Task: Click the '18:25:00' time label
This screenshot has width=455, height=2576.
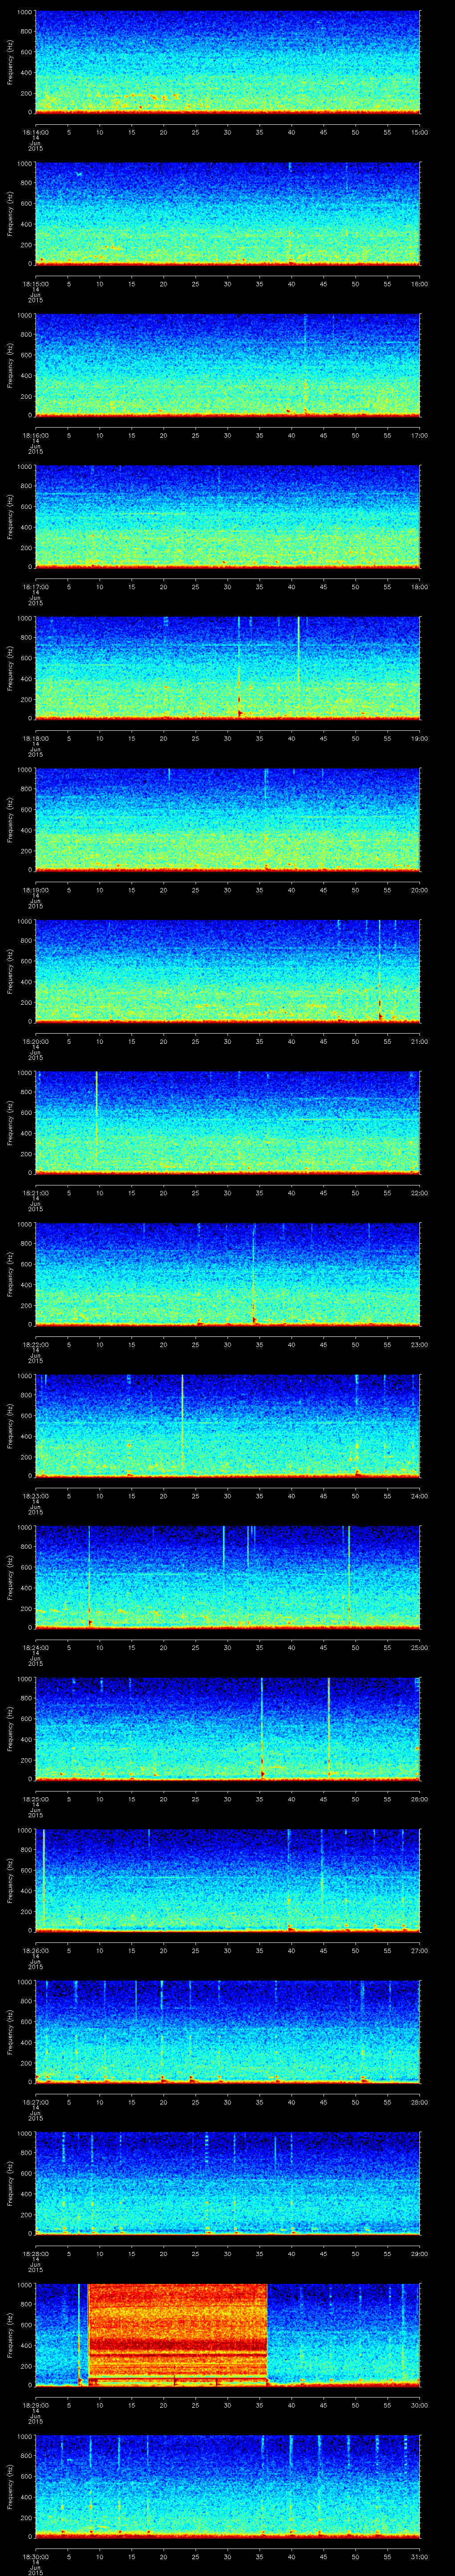Action: [35, 1799]
